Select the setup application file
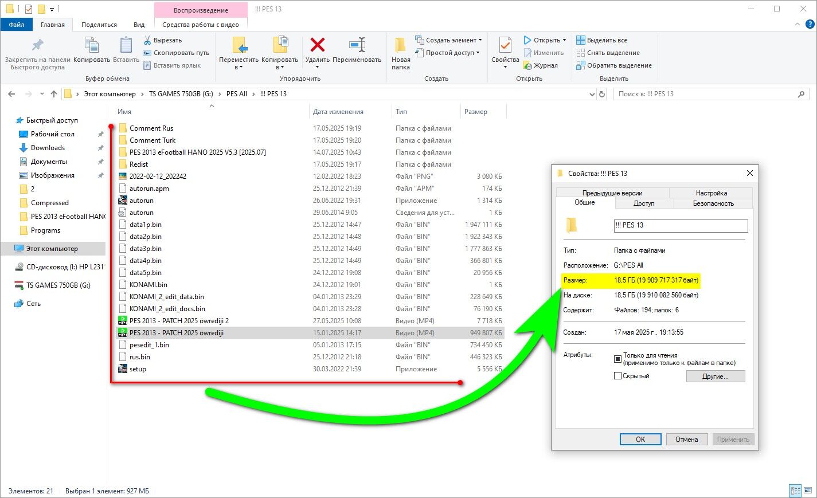Image resolution: width=817 pixels, height=498 pixels. [138, 369]
